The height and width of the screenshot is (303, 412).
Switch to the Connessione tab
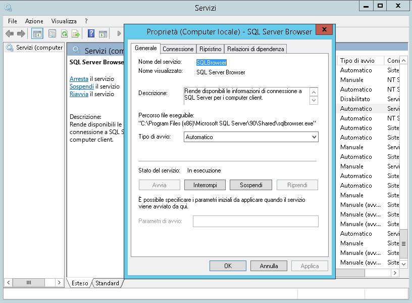[x=178, y=49]
